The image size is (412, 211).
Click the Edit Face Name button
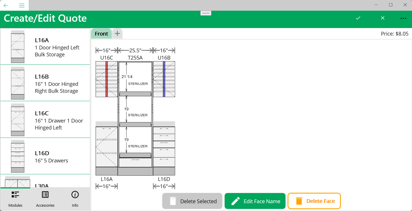coord(255,201)
